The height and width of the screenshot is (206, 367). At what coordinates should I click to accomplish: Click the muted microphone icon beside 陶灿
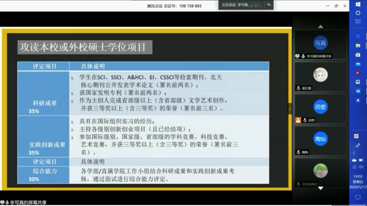(x=298, y=152)
